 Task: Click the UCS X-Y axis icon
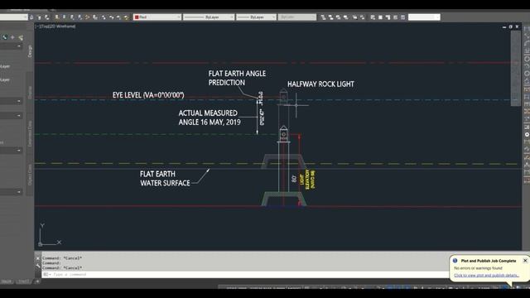pos(50,234)
